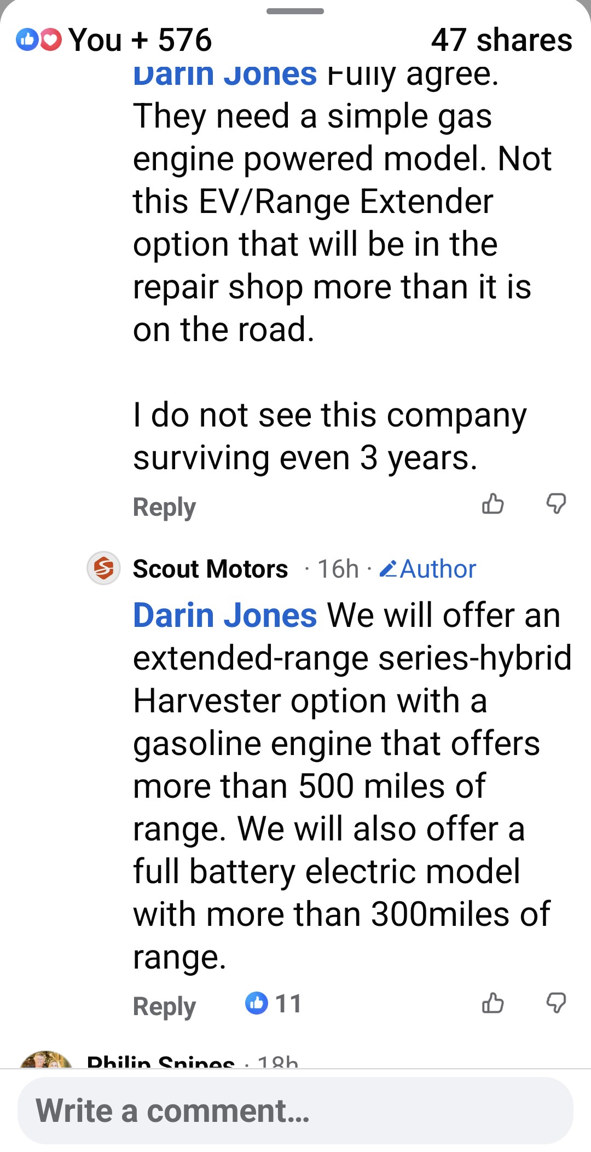
Task: Open Philip Snipes's commenter name
Action: tap(160, 1062)
